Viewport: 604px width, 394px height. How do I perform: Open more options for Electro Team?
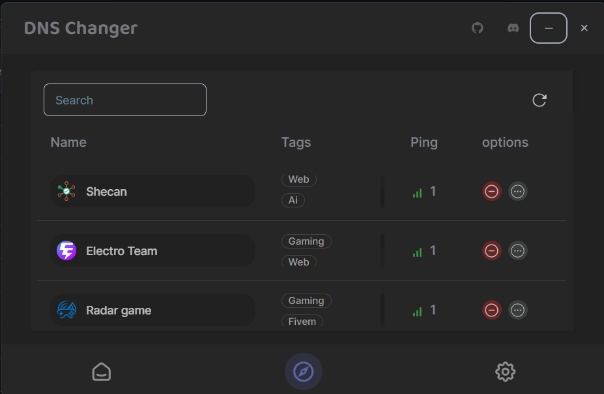(x=518, y=250)
